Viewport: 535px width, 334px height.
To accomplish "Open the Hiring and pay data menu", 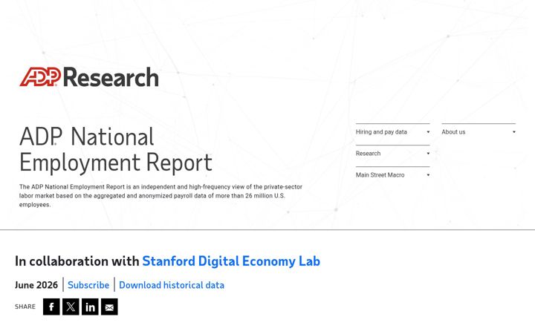I will pyautogui.click(x=381, y=132).
